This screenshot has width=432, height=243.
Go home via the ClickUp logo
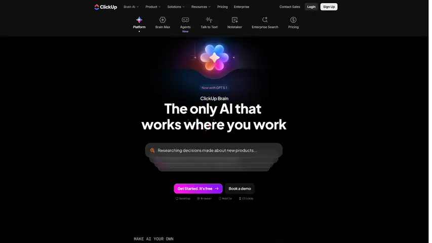click(105, 7)
